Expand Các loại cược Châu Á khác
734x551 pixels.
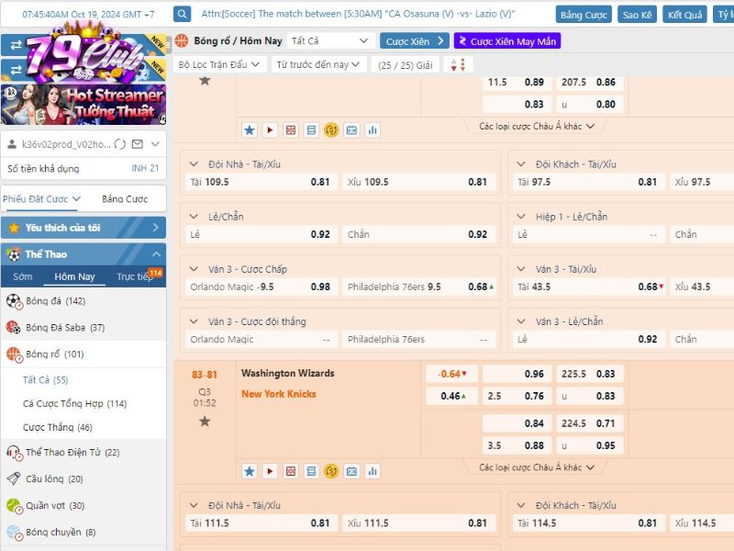click(x=537, y=467)
